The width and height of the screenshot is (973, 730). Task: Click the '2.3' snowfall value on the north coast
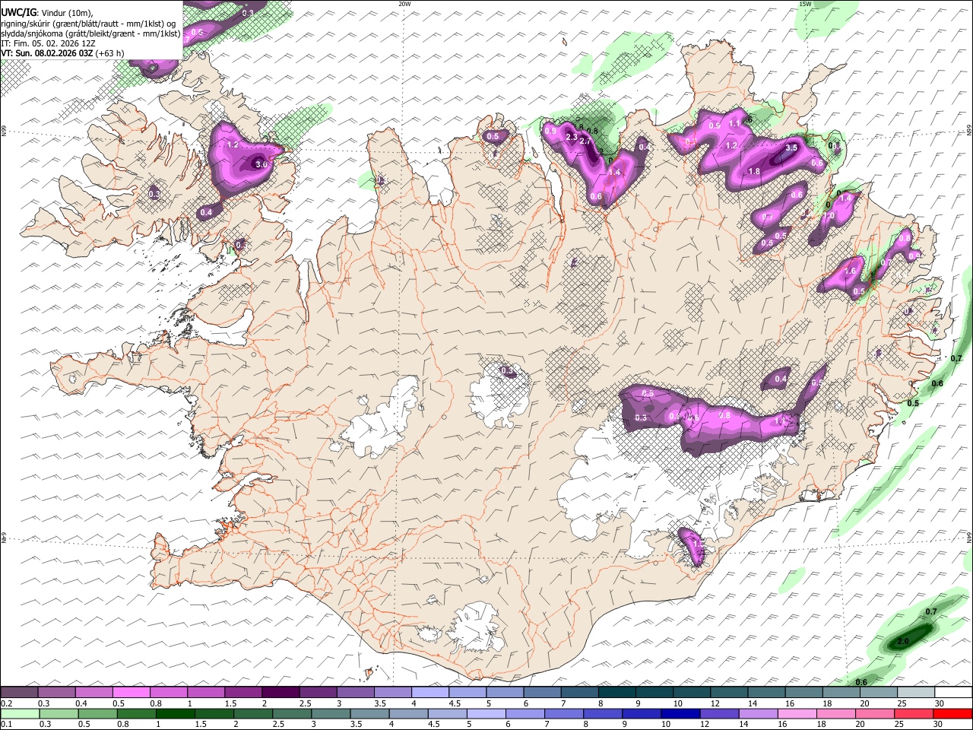click(572, 137)
